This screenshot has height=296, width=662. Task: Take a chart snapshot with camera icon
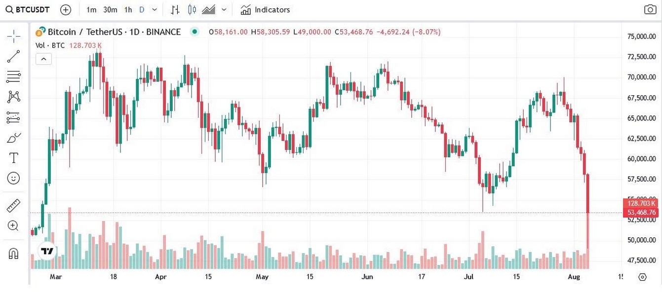coord(650,10)
